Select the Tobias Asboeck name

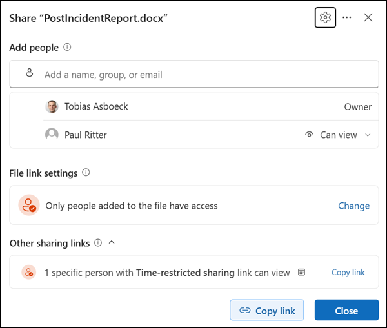(x=96, y=106)
